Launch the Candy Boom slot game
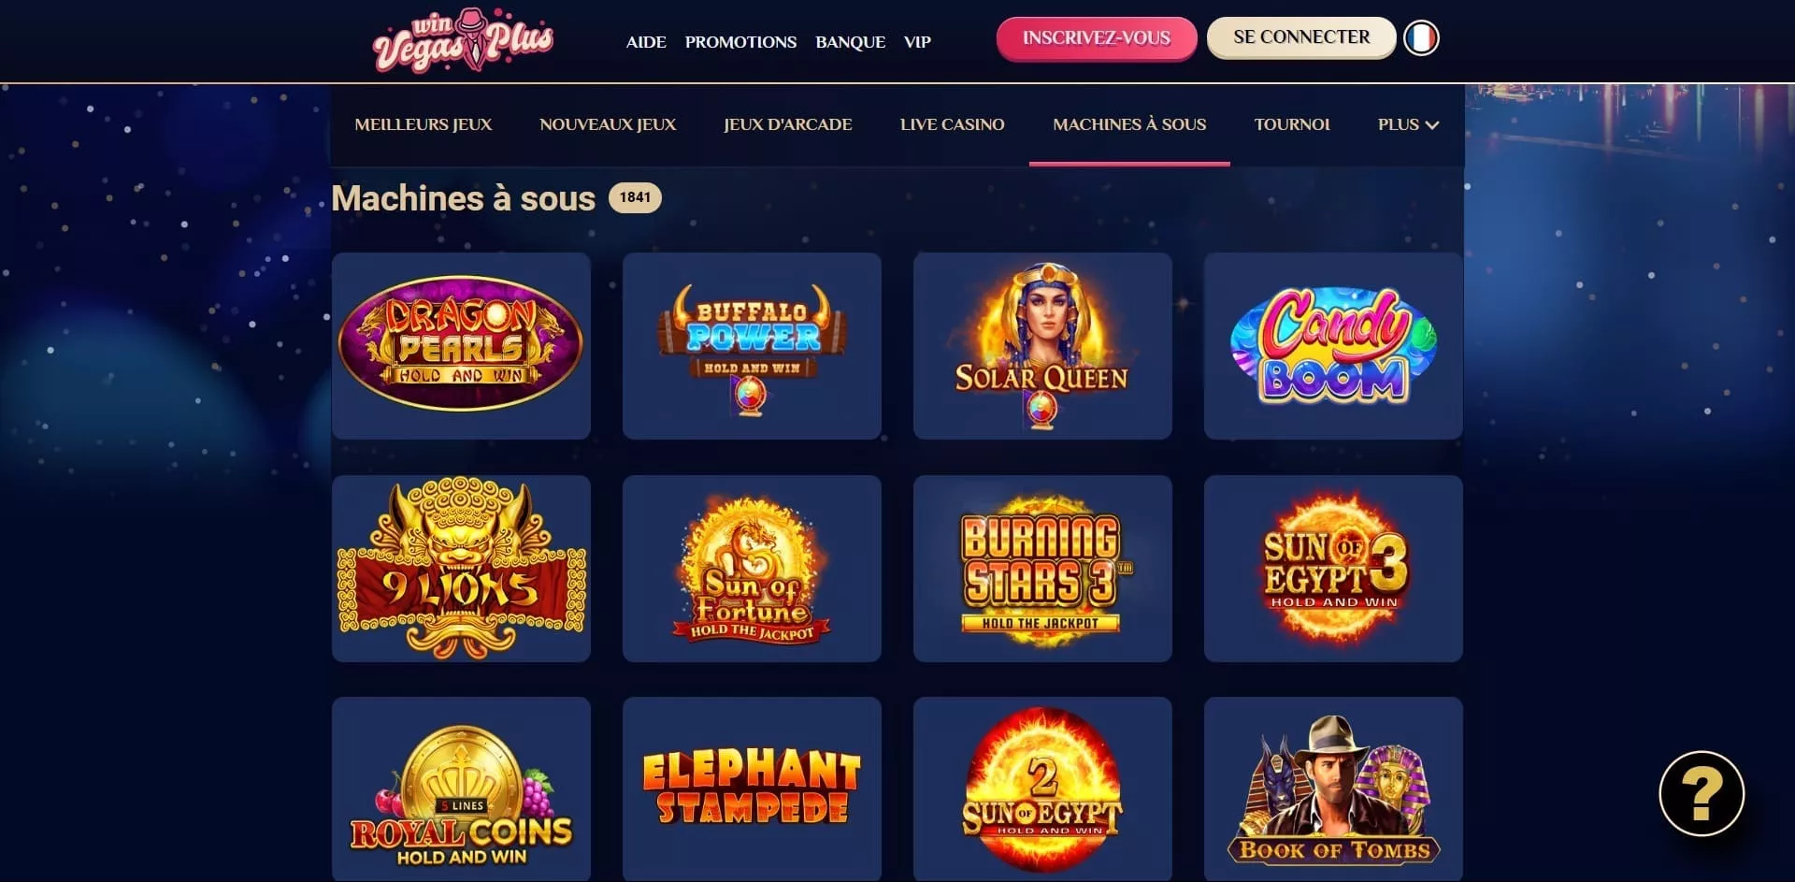Viewport: 1795px width, 882px height. point(1333,345)
